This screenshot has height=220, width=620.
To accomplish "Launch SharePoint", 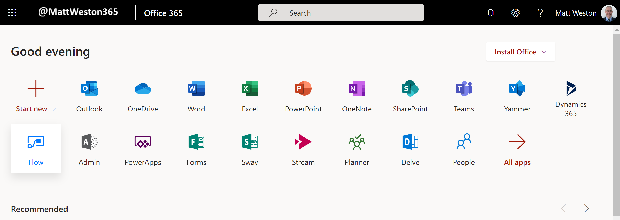I will 410,96.
